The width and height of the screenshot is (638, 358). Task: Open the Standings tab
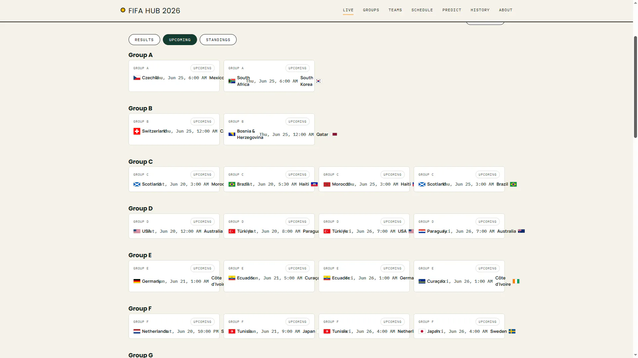click(218, 40)
